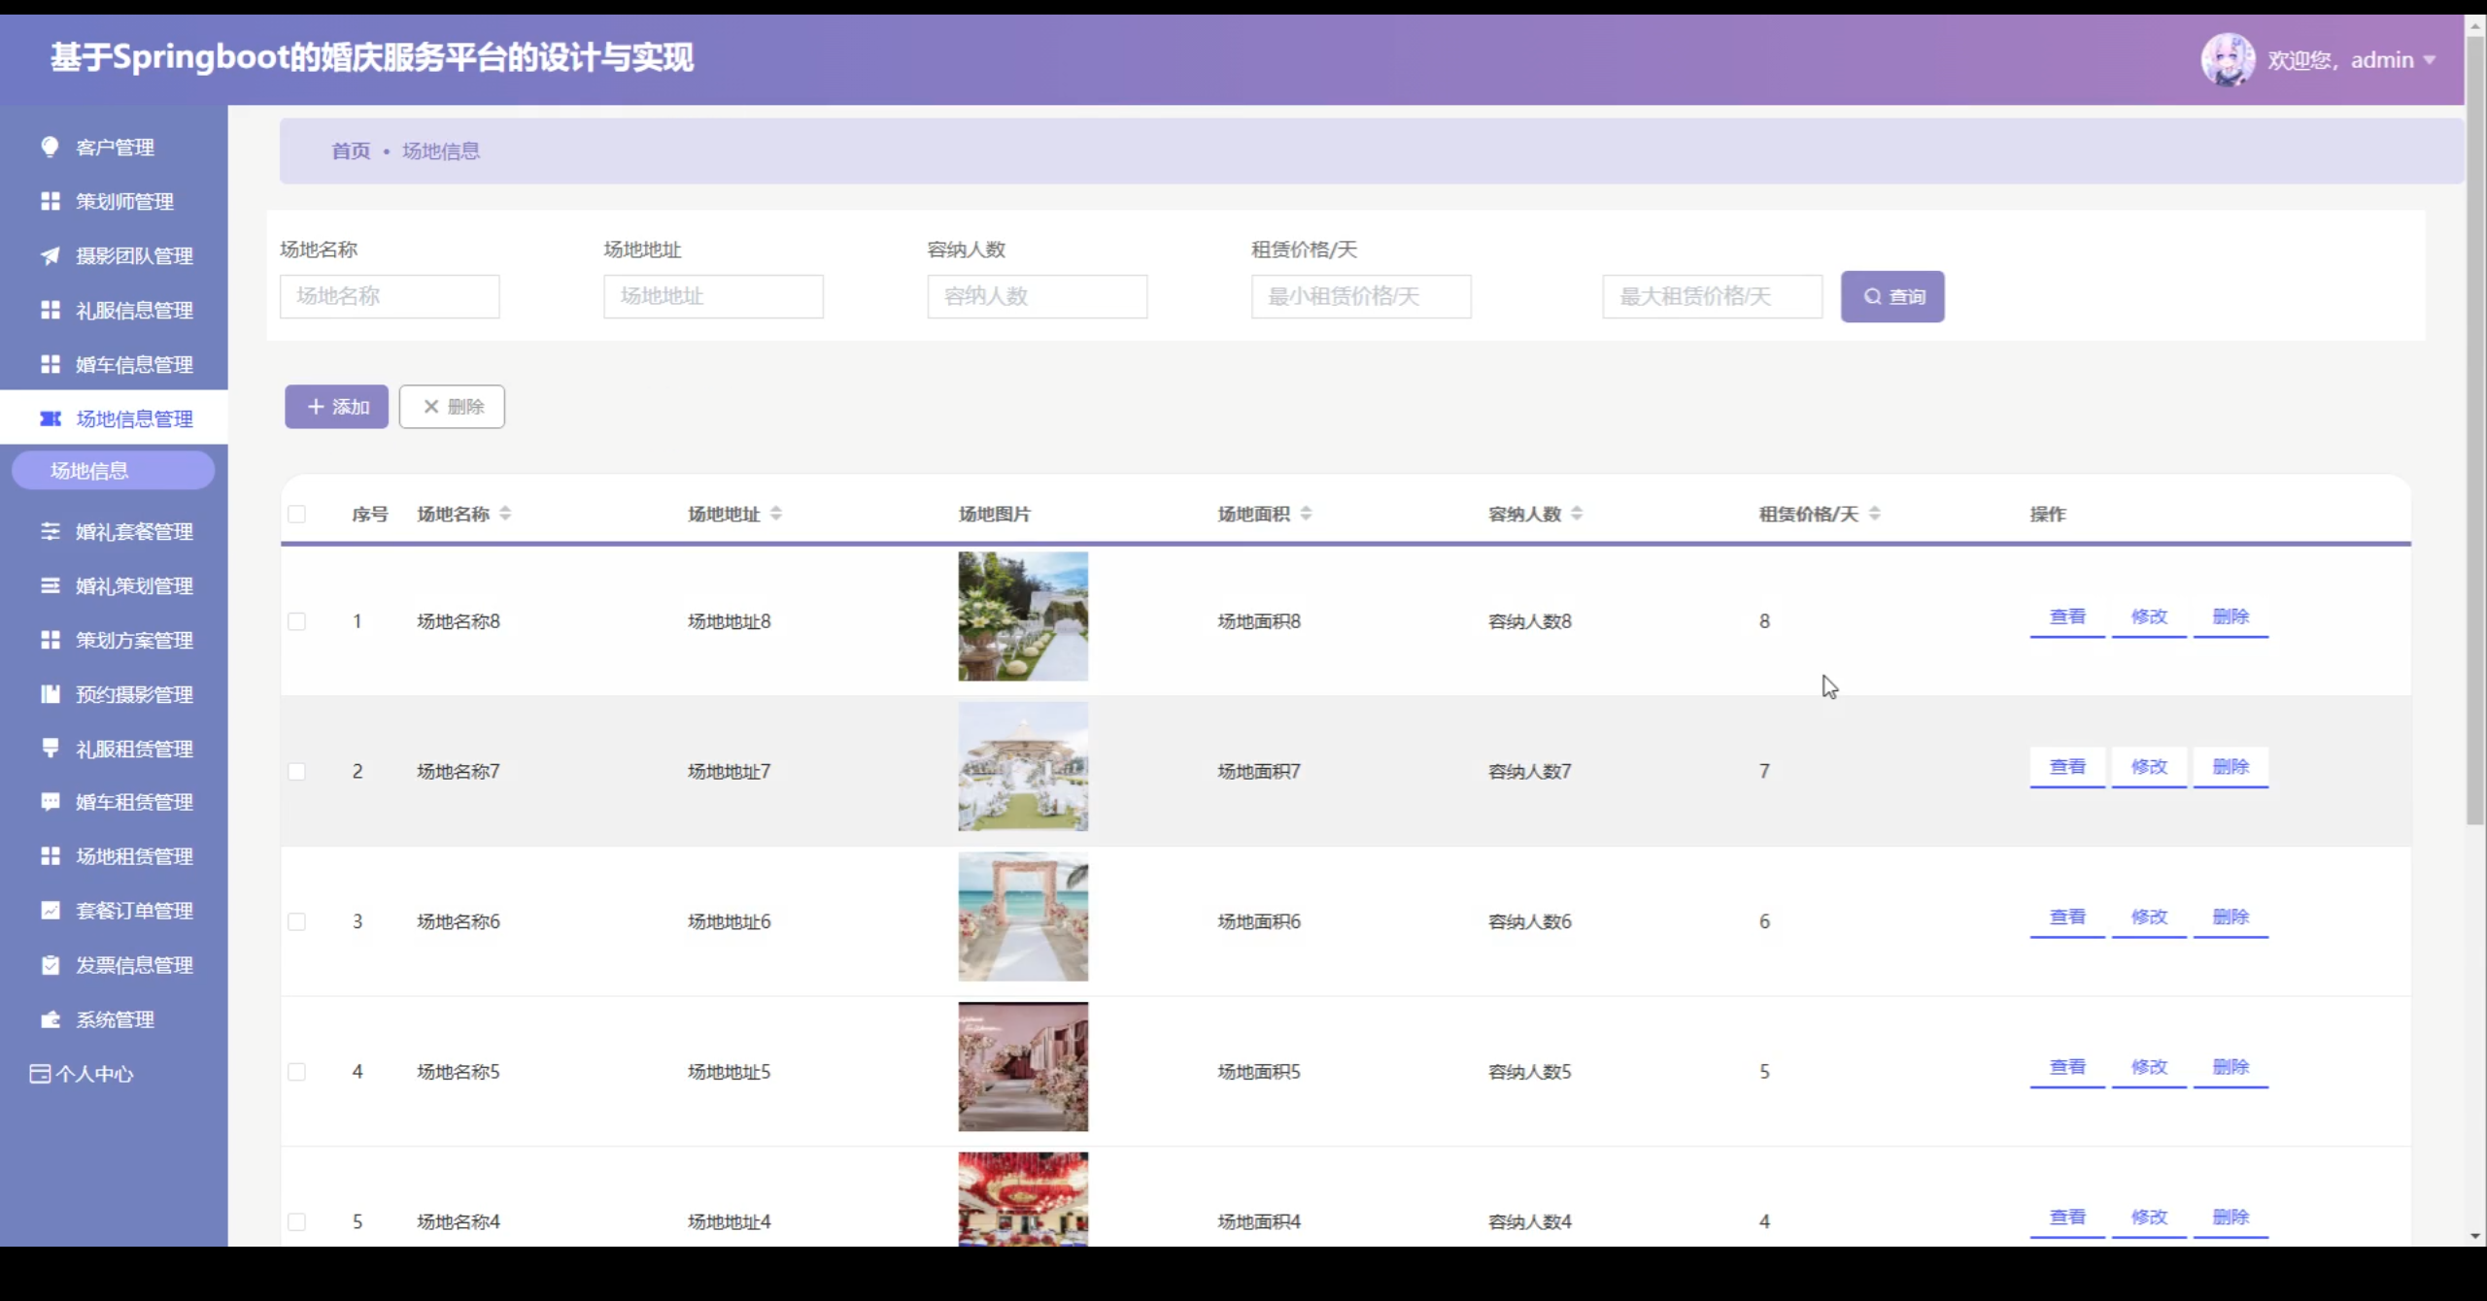
Task: Click the 场地信息管理 ticket icon
Action: tap(50, 418)
